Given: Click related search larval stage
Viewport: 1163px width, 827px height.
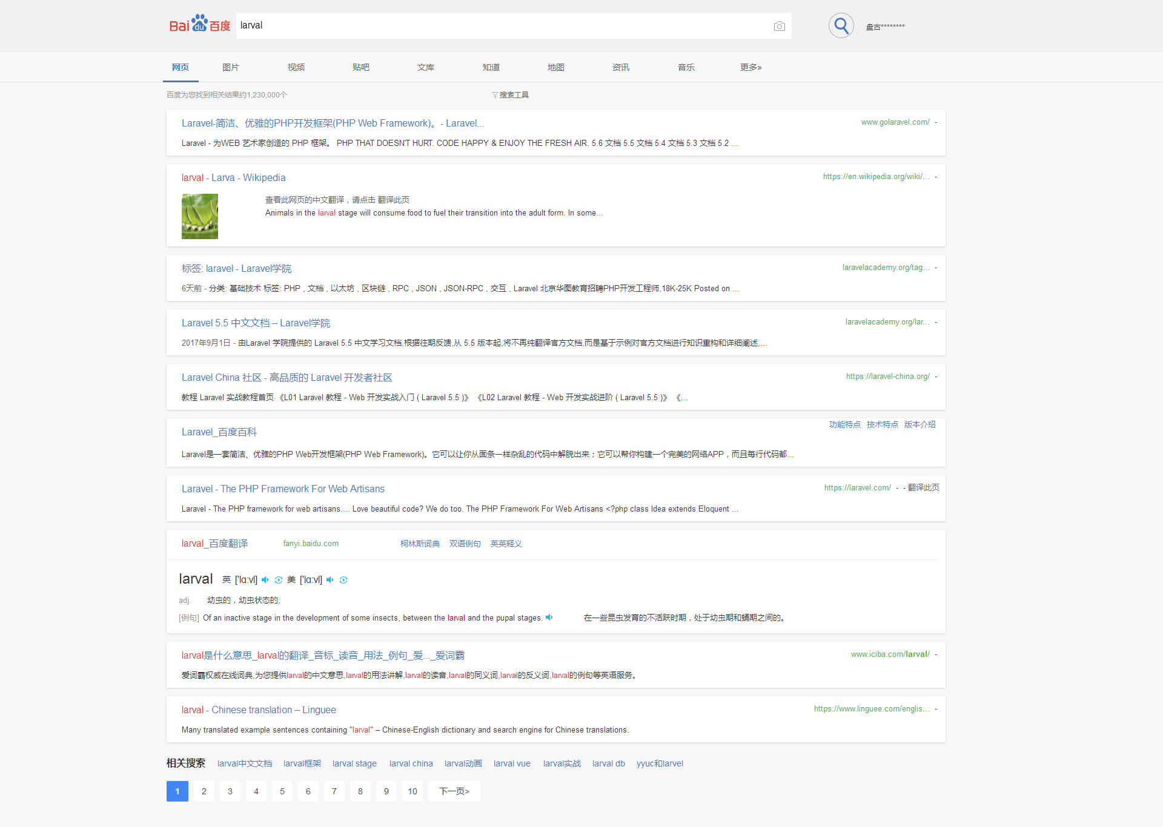Looking at the screenshot, I should click(x=354, y=763).
